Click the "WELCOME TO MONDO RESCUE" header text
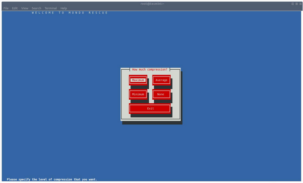The height and width of the screenshot is (183, 303). coord(70,13)
